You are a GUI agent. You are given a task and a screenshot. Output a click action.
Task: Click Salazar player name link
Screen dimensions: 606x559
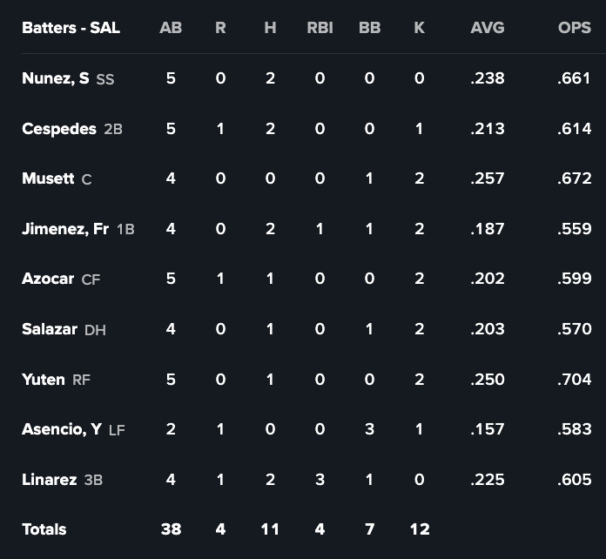pos(50,329)
